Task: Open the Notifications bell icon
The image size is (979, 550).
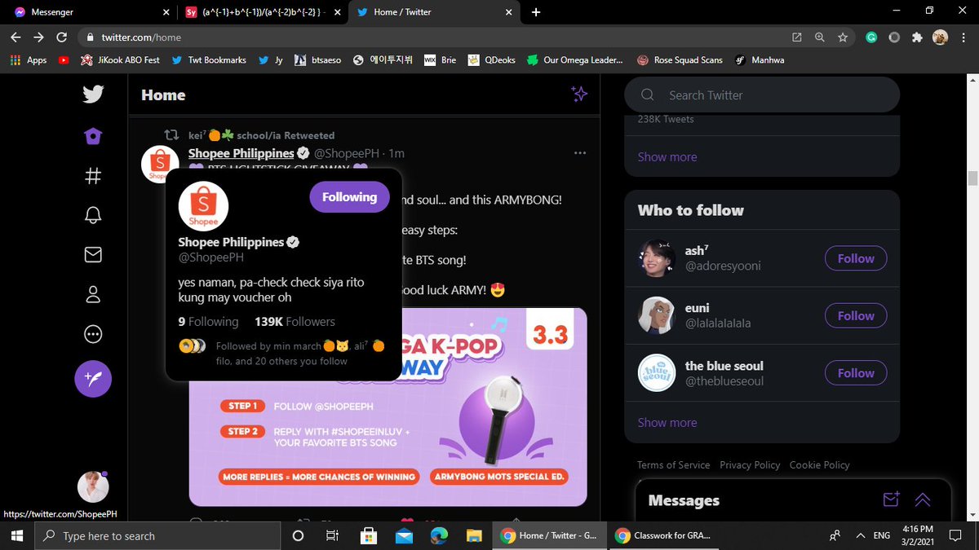Action: click(x=92, y=215)
